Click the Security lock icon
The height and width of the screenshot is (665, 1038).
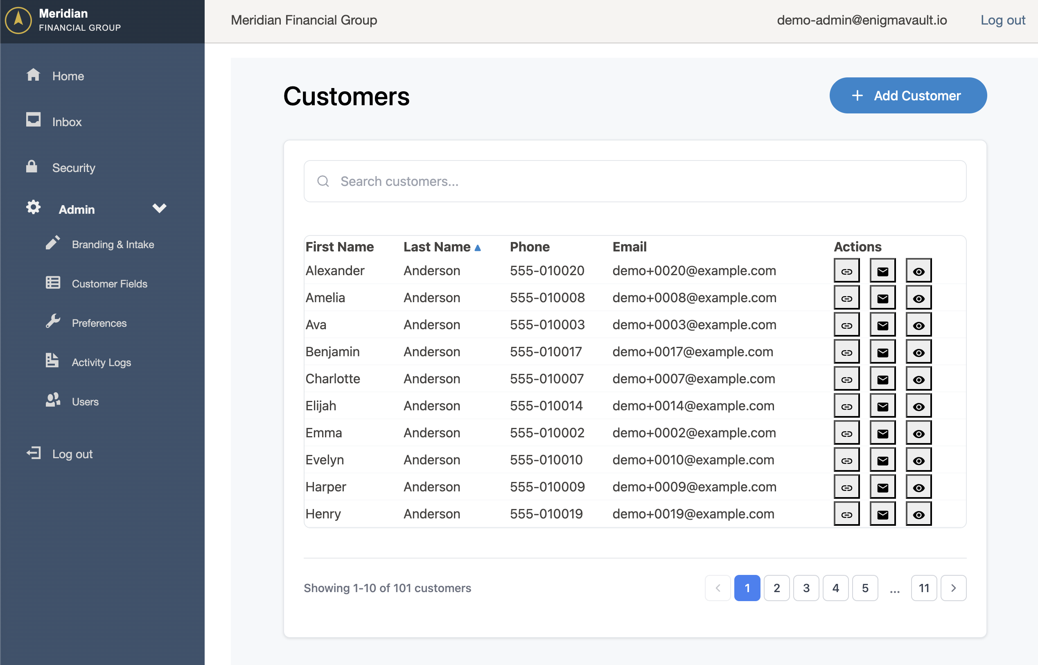tap(32, 167)
